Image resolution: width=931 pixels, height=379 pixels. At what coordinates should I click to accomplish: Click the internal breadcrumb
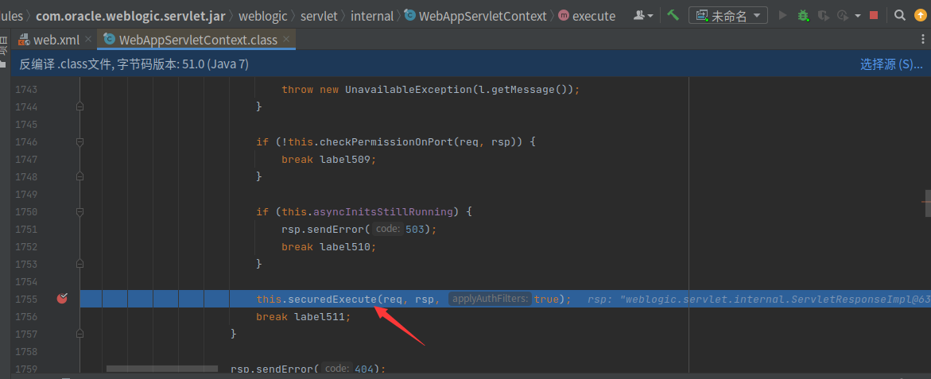click(372, 16)
